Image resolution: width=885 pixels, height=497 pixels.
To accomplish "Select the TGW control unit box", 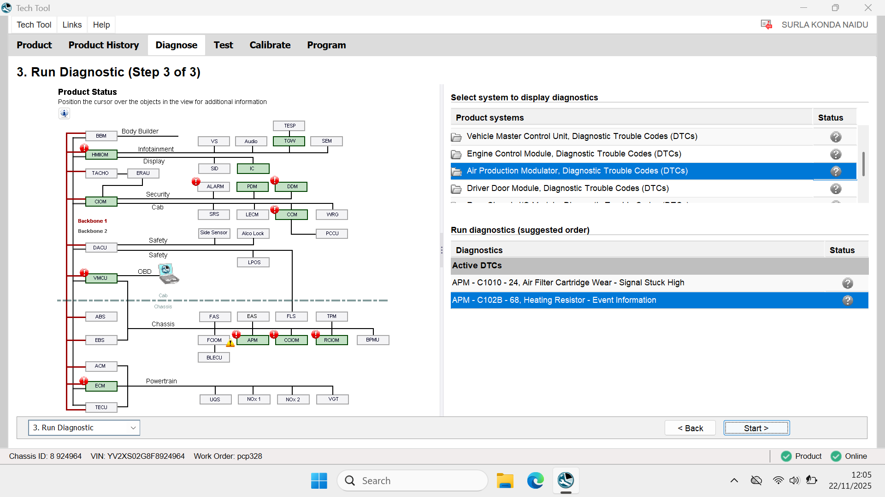I will coord(289,141).
